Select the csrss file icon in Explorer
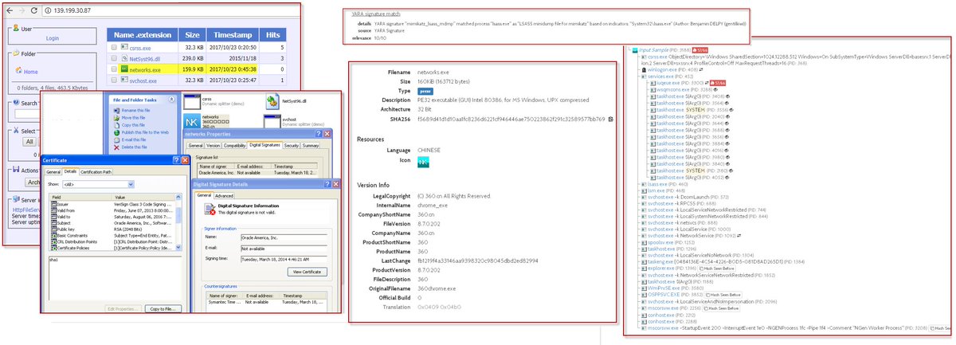 tap(191, 102)
